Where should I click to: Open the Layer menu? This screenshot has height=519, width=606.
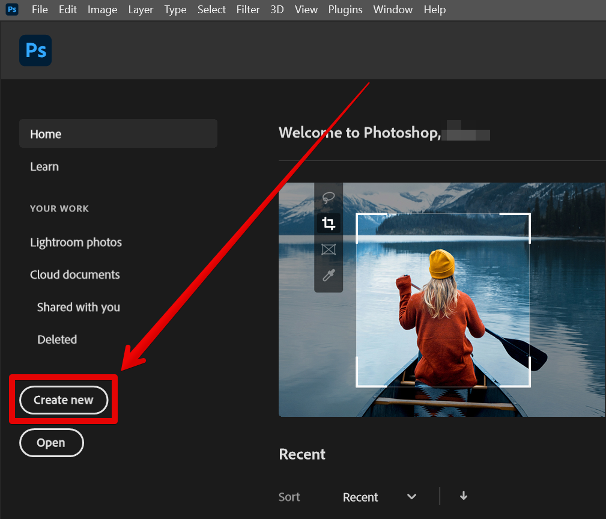coord(141,10)
